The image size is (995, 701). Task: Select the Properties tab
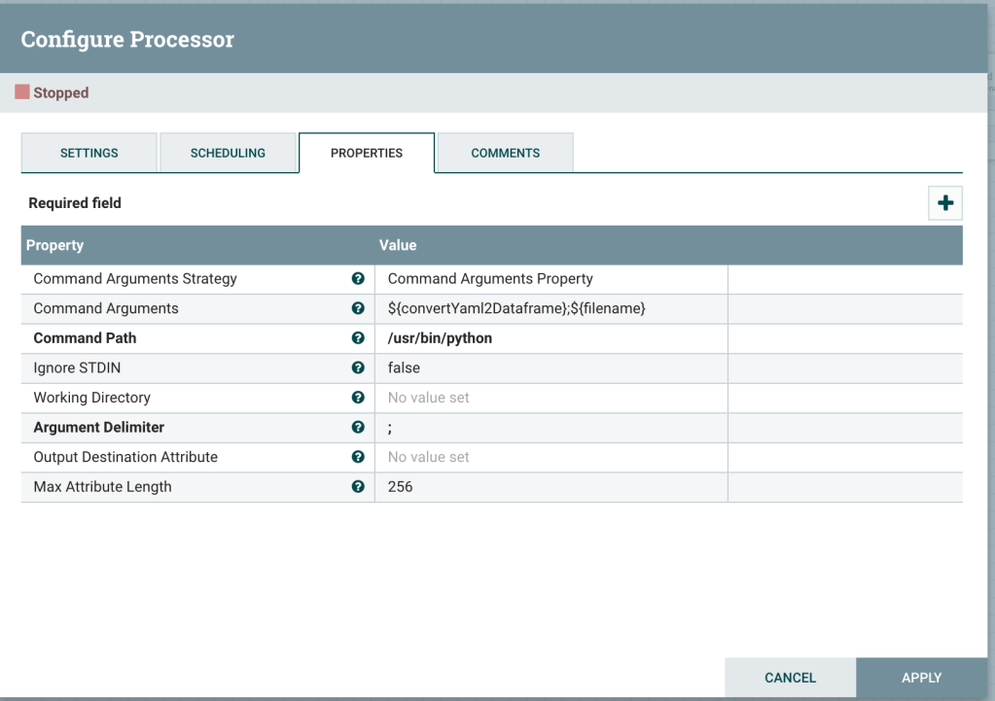(x=367, y=154)
